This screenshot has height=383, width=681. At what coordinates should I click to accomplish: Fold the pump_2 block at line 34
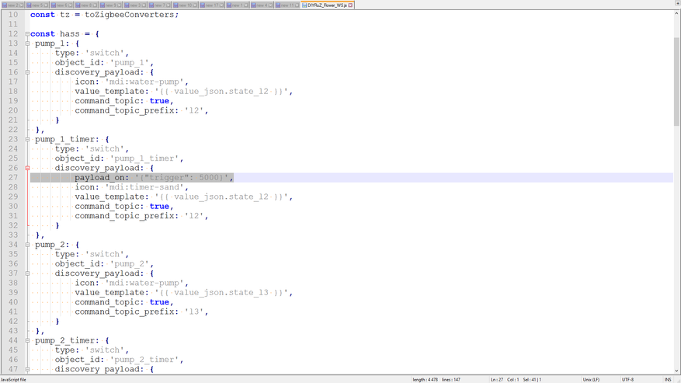pyautogui.click(x=27, y=245)
